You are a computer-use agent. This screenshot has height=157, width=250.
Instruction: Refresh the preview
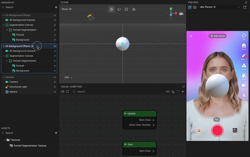(245, 7)
